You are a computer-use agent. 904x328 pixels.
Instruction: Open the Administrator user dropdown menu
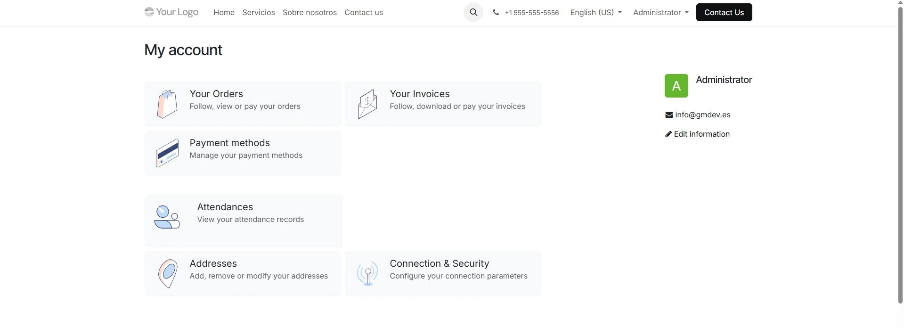click(x=660, y=13)
